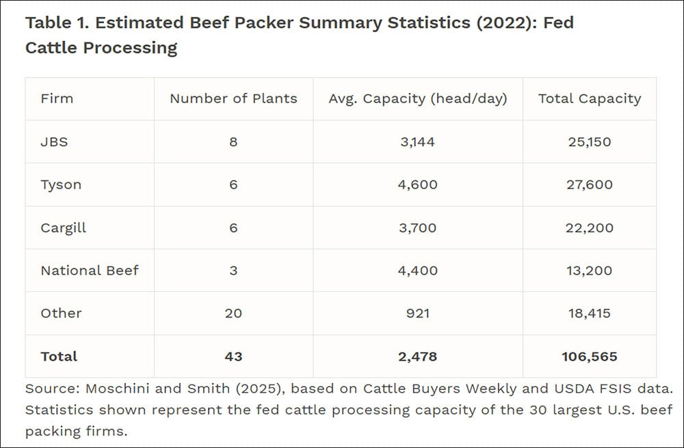Select the Firm column header
The height and width of the screenshot is (448, 684).
(57, 98)
